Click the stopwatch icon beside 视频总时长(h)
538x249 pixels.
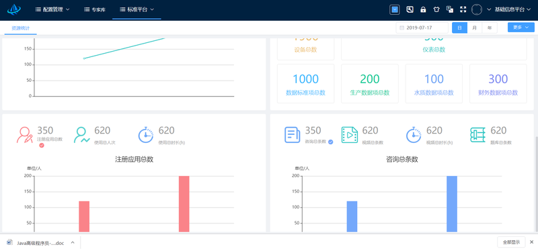[x=414, y=135]
